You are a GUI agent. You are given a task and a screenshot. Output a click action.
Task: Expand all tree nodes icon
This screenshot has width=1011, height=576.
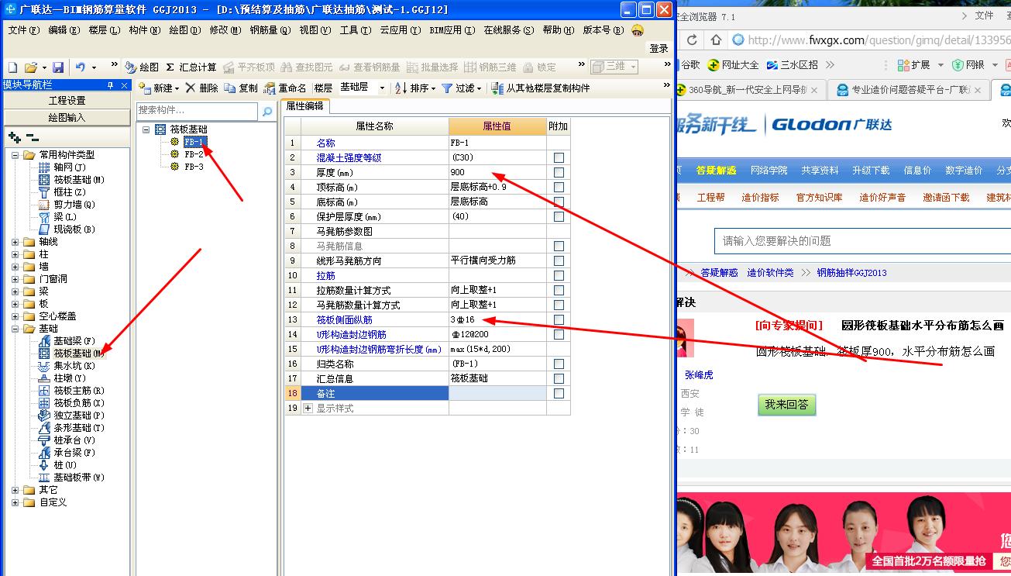(x=15, y=137)
